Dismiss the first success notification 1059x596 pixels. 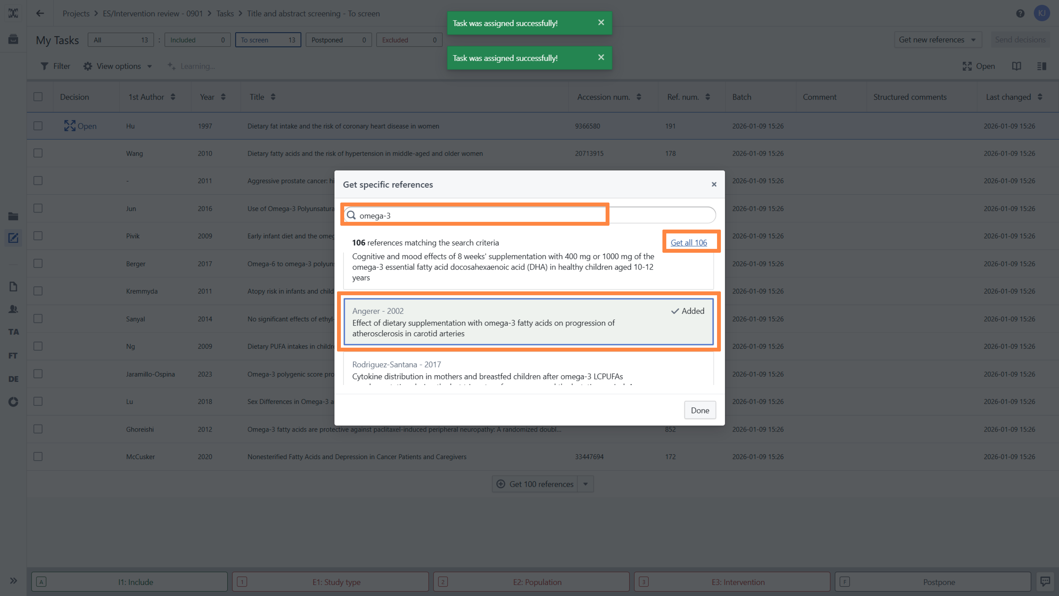[601, 23]
